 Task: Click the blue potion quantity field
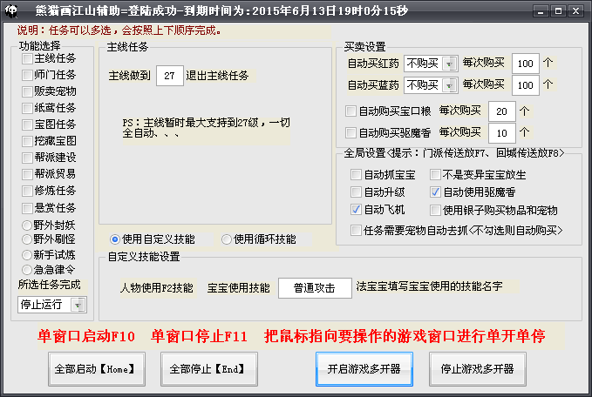pos(525,85)
